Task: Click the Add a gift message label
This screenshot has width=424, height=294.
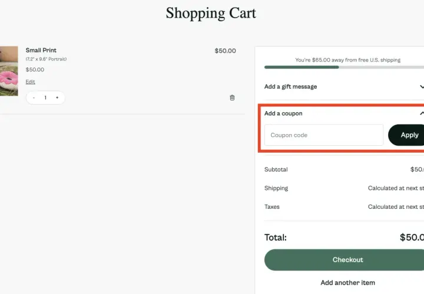Action: 290,86
